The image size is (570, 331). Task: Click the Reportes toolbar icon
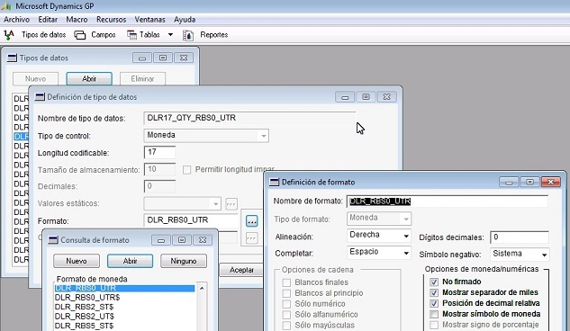188,35
